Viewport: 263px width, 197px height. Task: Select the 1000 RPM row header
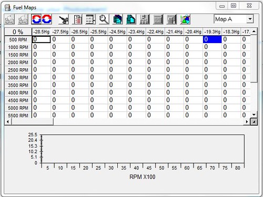click(18, 47)
